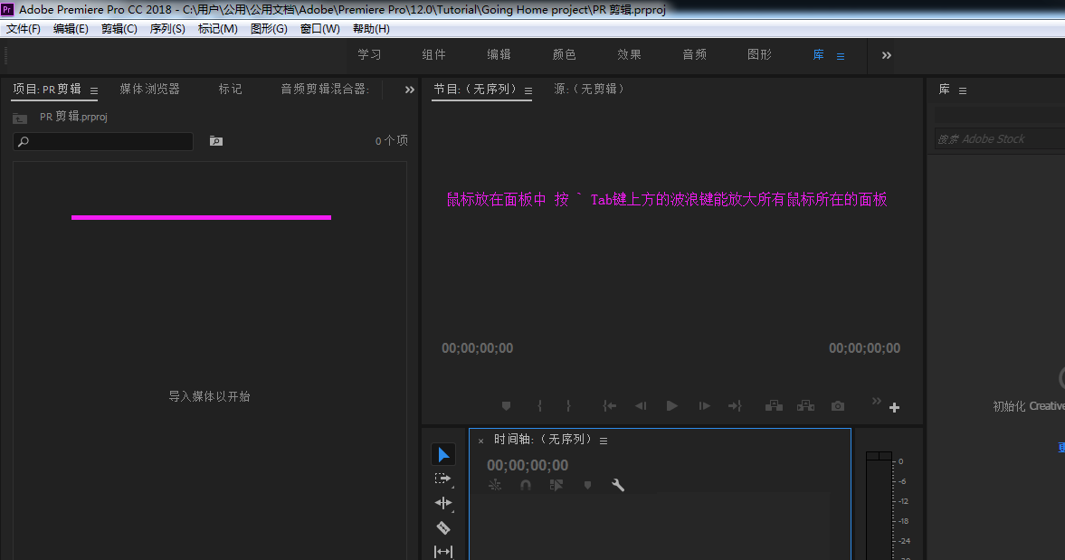Click the Export Frame camera icon

coord(838,406)
